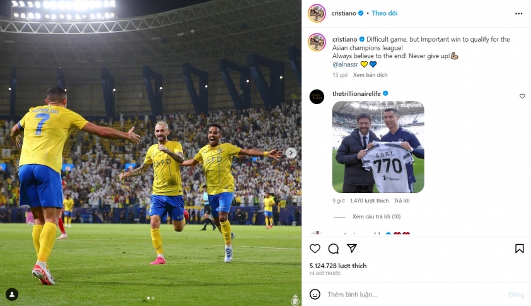Open the three-dot more options menu
Screen dimensions: 531x306
click(x=518, y=13)
